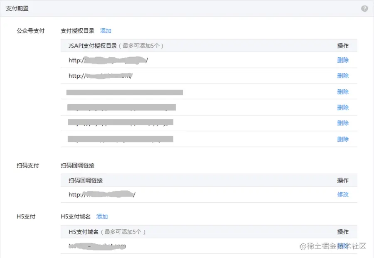The height and width of the screenshot is (258, 374).
Task: Click 修改 beside the scan callback URL
Action: [343, 194]
